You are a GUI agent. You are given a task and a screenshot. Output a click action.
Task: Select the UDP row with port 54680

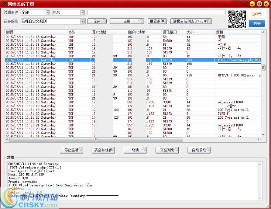pos(133,41)
